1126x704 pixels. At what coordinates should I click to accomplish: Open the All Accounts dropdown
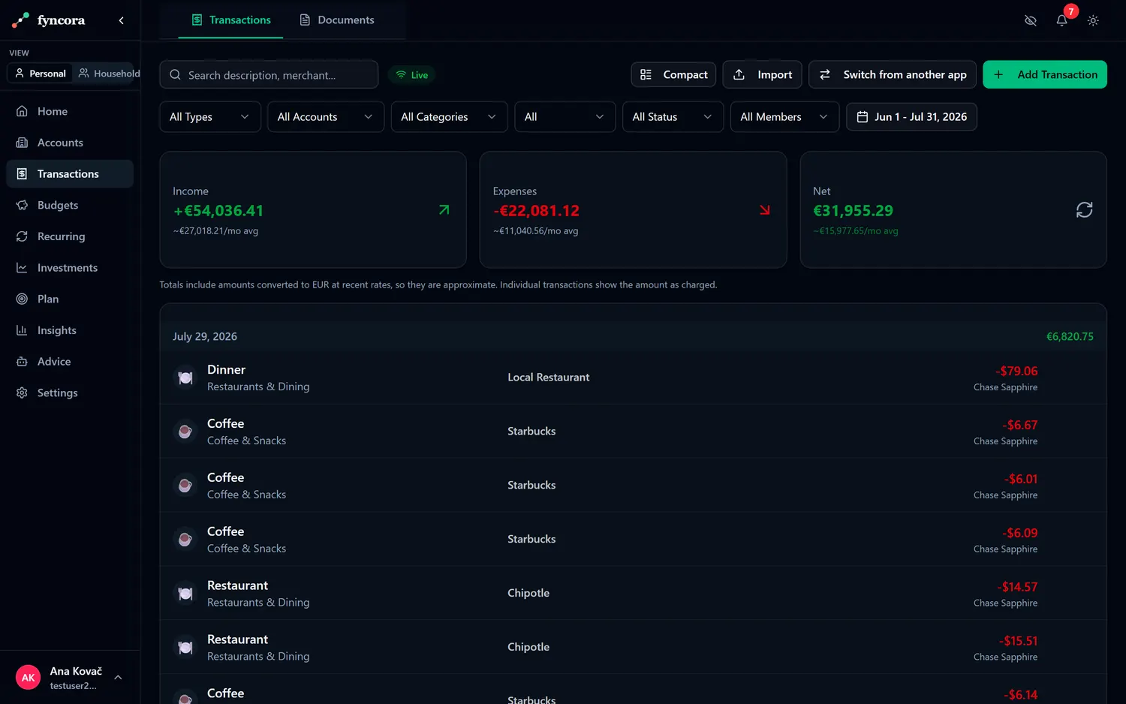(326, 117)
